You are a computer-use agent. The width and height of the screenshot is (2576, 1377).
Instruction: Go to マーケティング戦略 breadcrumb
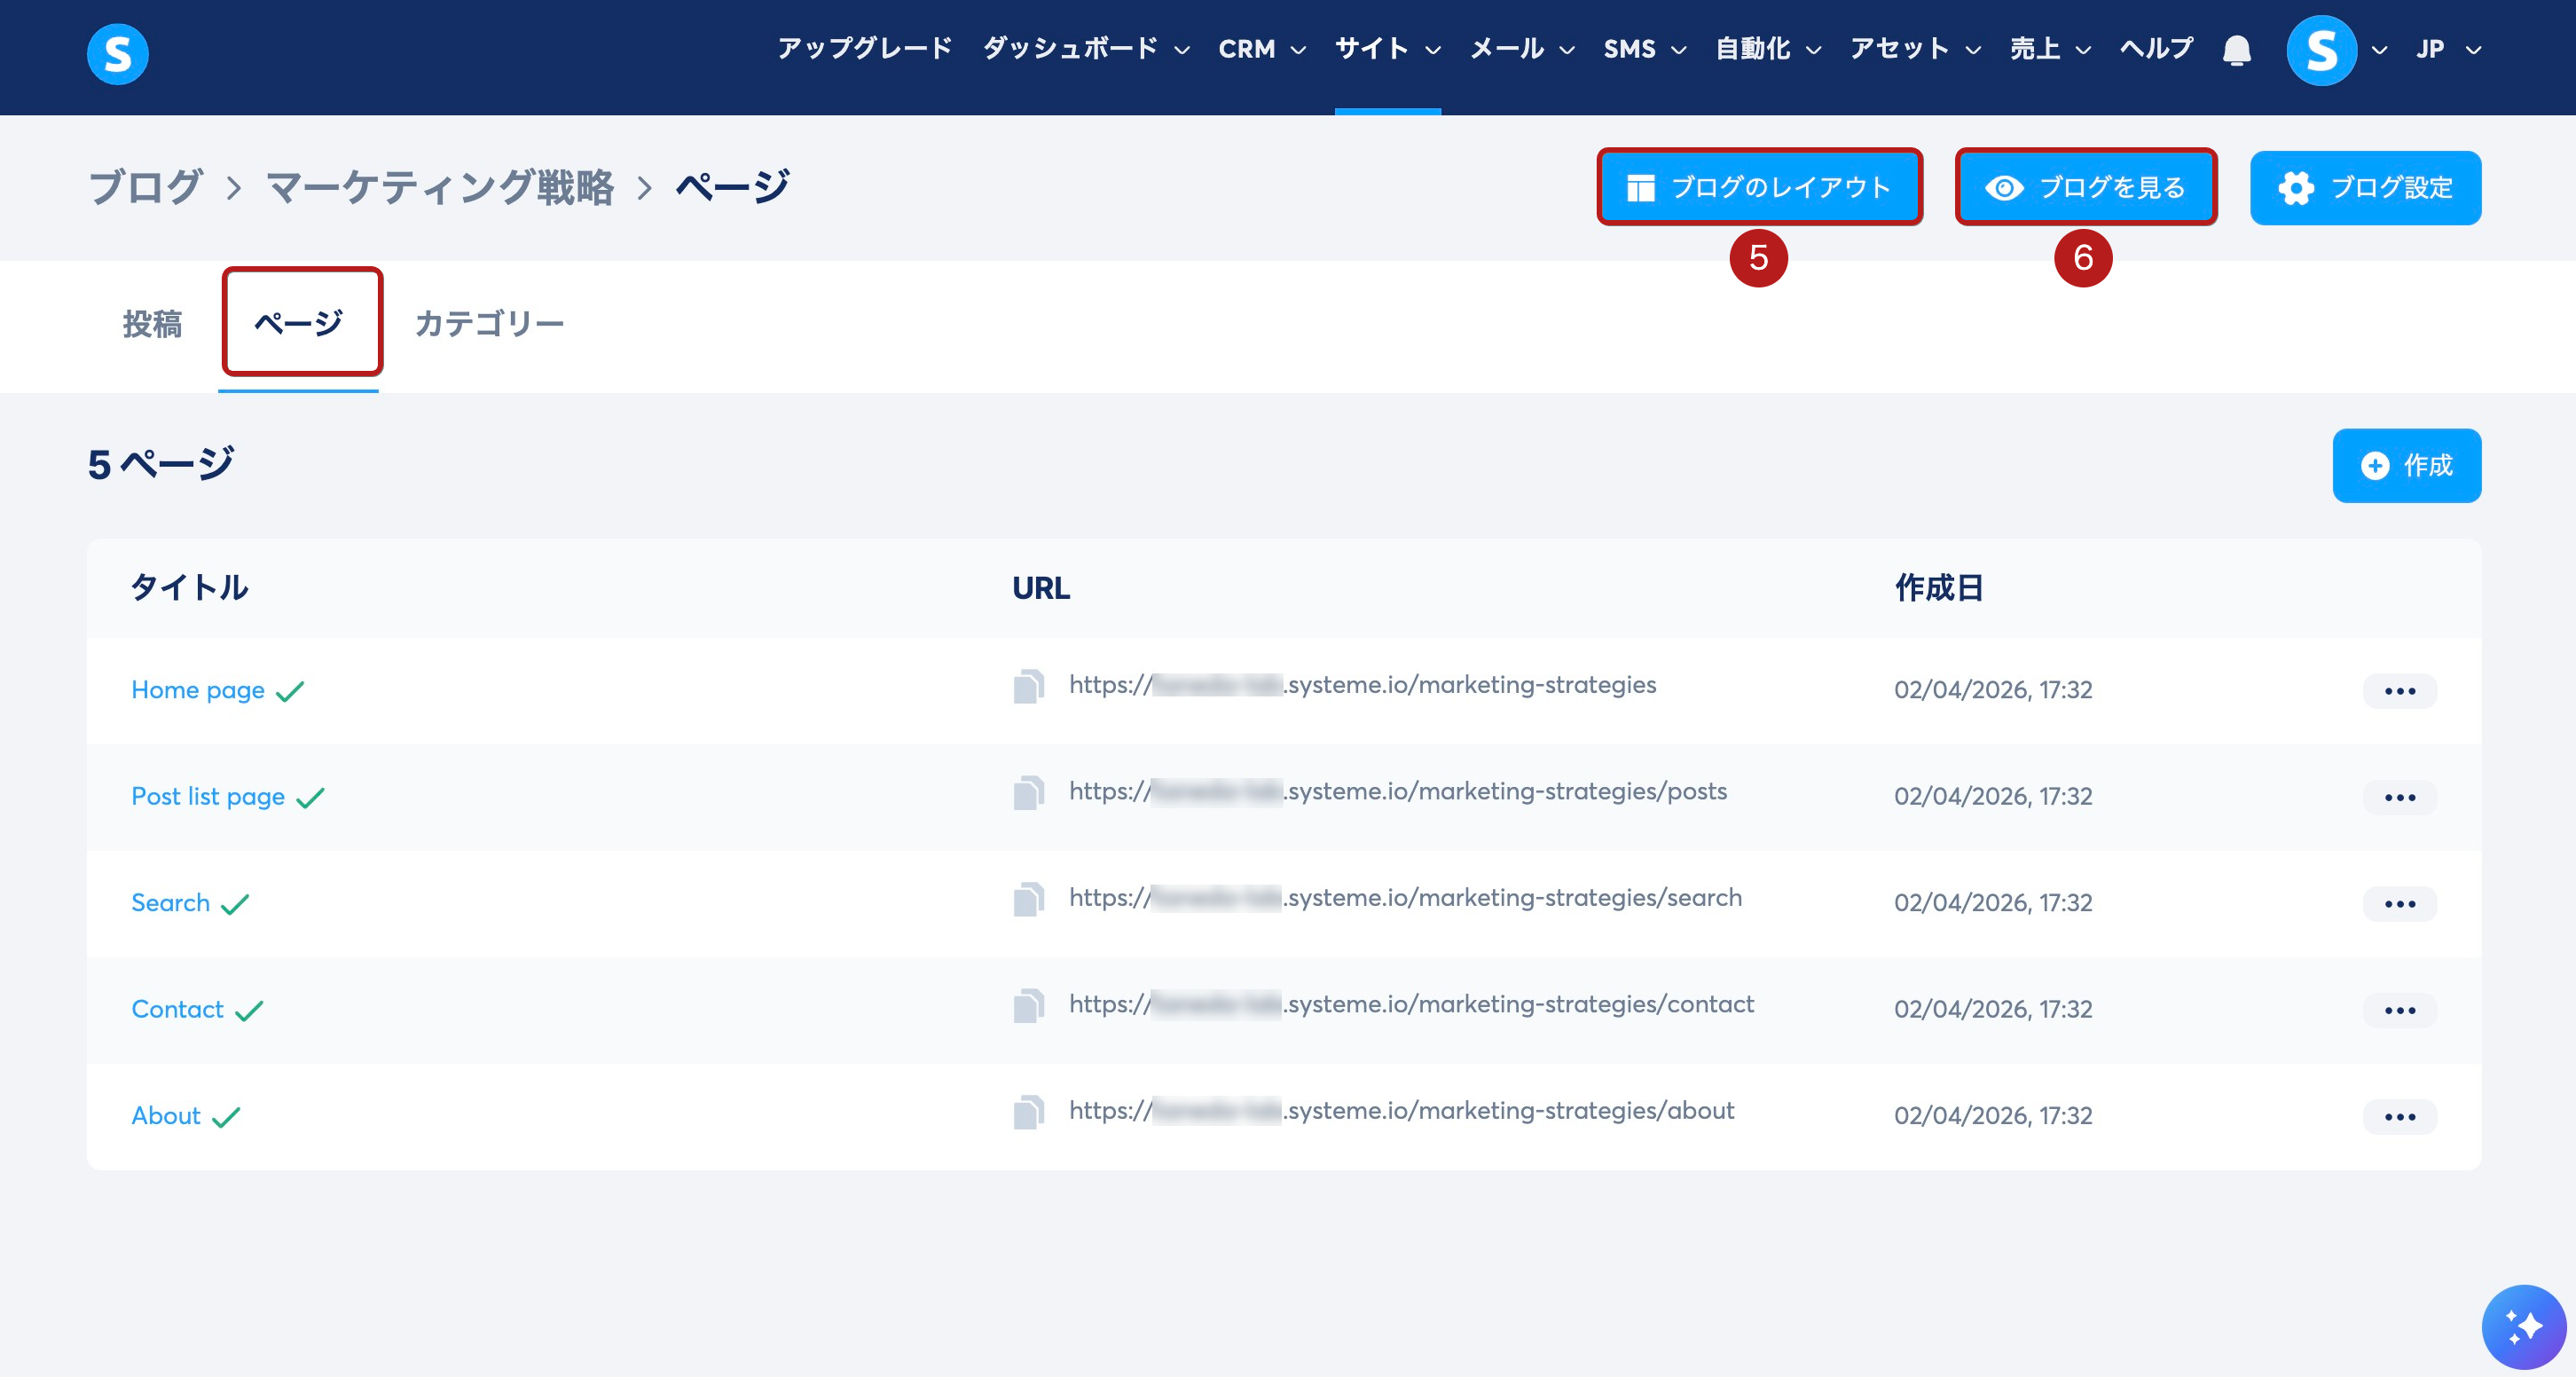click(439, 187)
